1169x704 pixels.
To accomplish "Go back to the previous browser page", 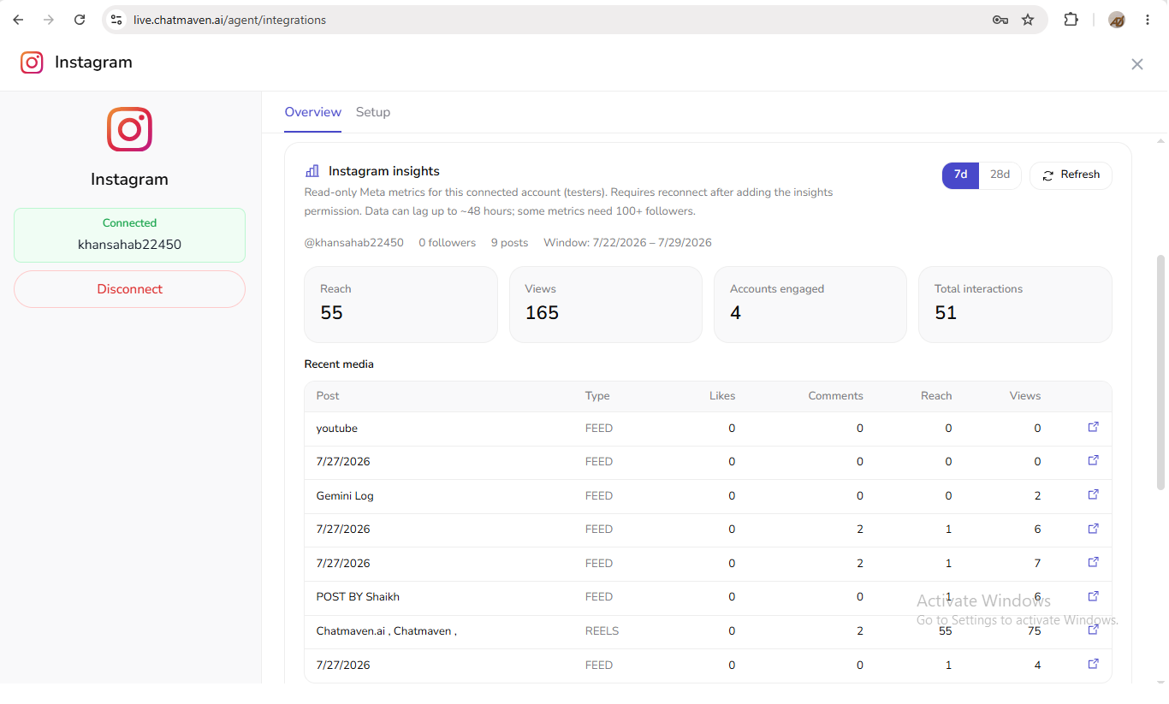I will point(18,20).
